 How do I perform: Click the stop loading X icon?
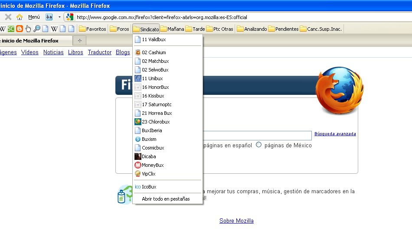(x=8, y=17)
